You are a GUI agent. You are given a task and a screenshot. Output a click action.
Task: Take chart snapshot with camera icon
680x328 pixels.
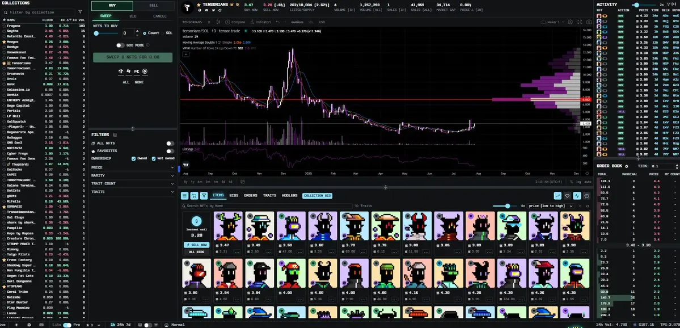(589, 22)
